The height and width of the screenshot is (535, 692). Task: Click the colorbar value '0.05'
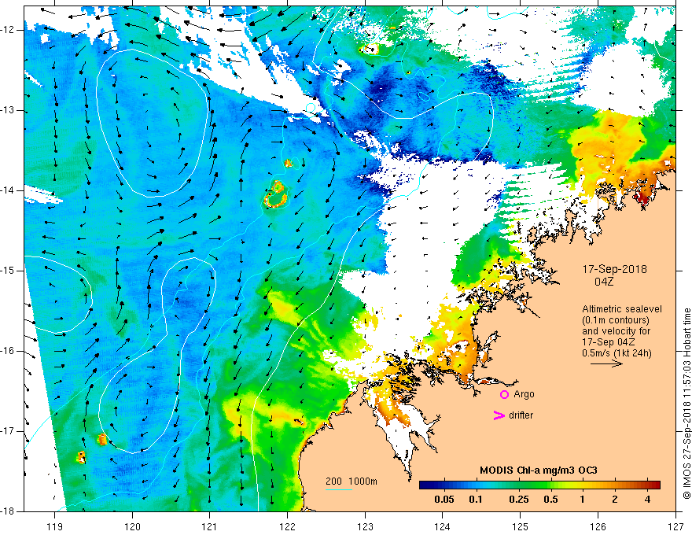tap(444, 500)
